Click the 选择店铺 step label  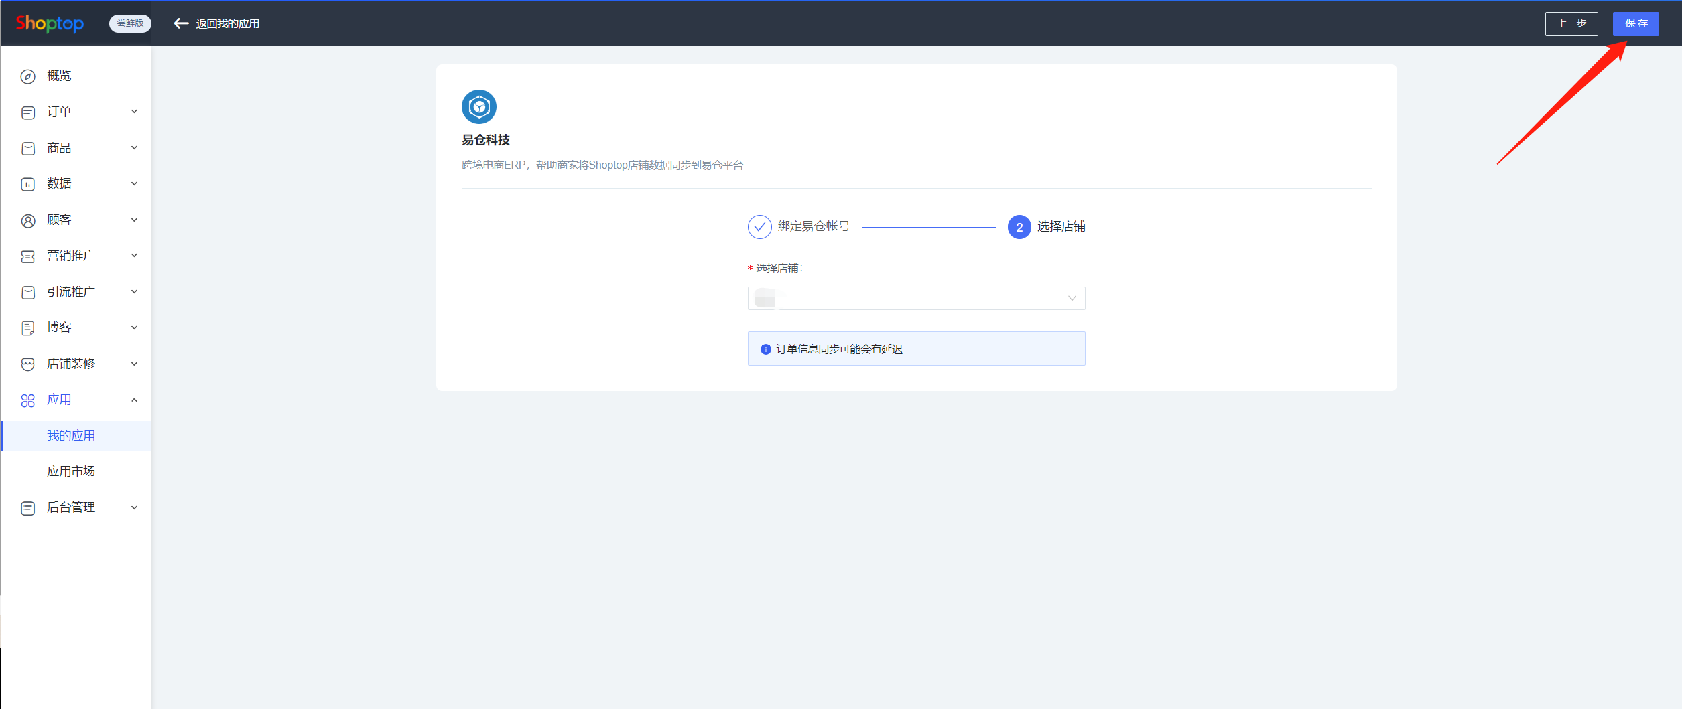coord(1061,226)
